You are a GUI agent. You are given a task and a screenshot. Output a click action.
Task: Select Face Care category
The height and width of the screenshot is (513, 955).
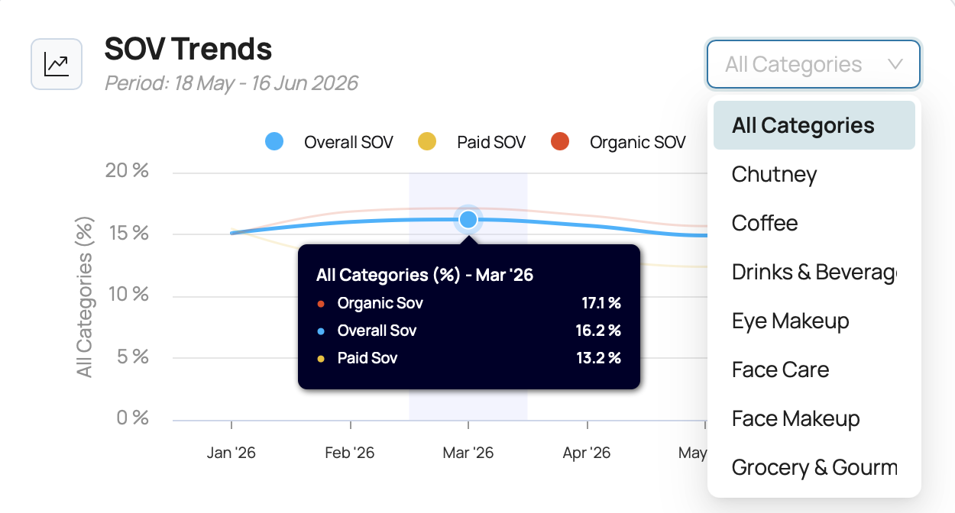tap(814, 369)
